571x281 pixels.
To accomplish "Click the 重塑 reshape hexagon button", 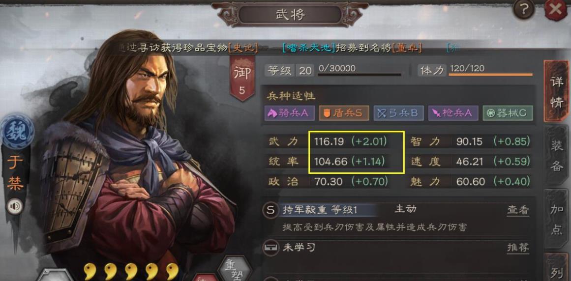I will click(236, 268).
